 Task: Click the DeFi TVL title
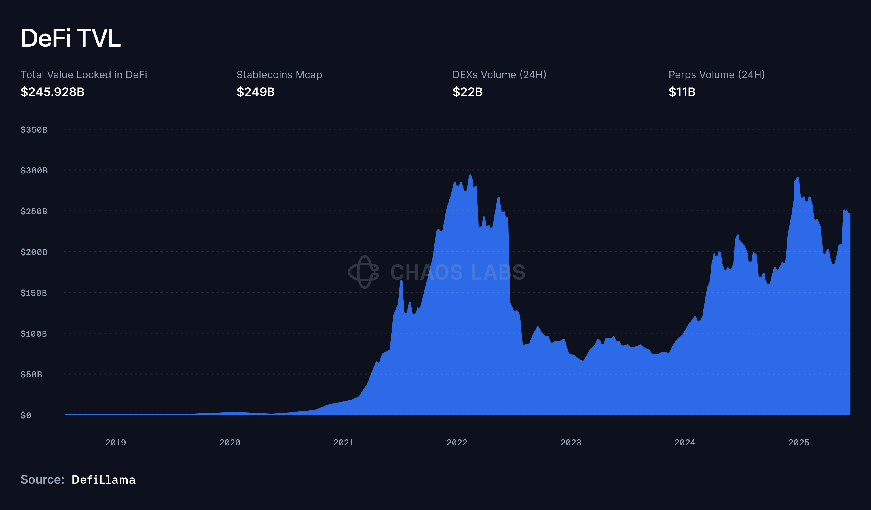click(71, 38)
